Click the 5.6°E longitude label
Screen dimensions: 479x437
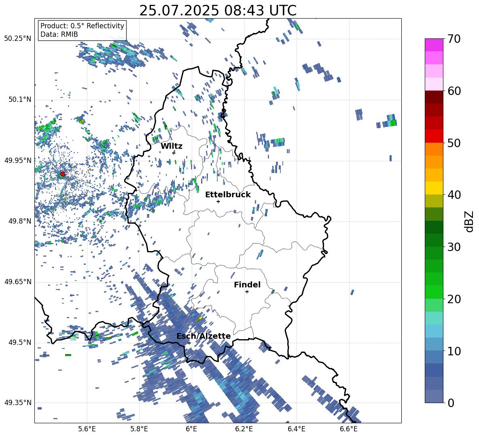pos(87,429)
